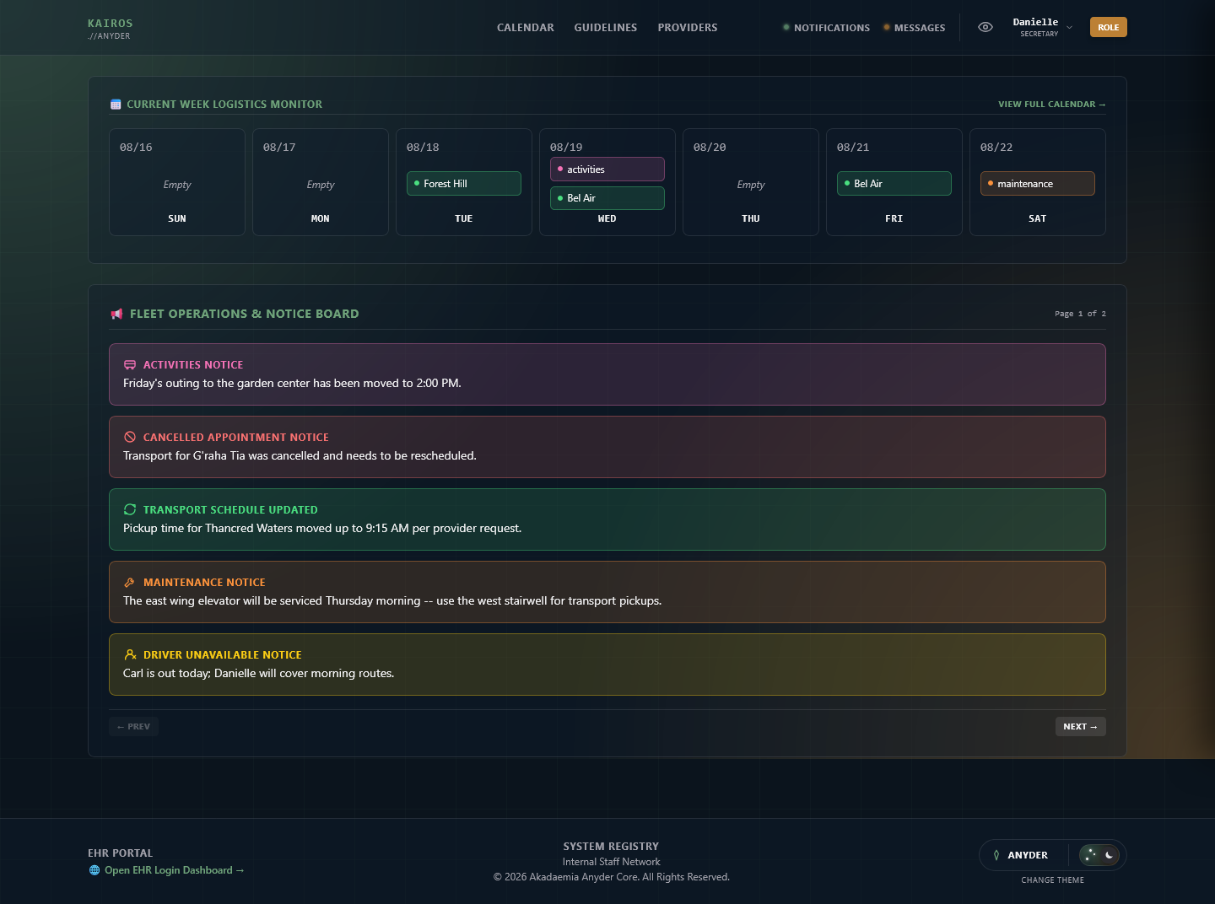Open the Activities Notice card text
1215x904 pixels.
[292, 383]
